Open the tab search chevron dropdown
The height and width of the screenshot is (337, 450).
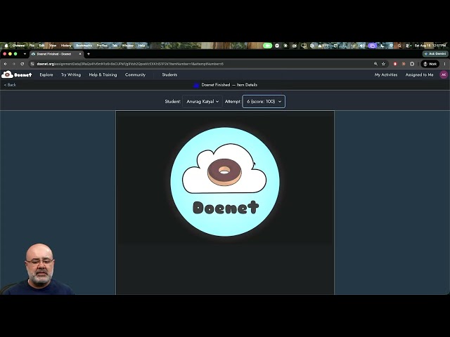(25, 54)
